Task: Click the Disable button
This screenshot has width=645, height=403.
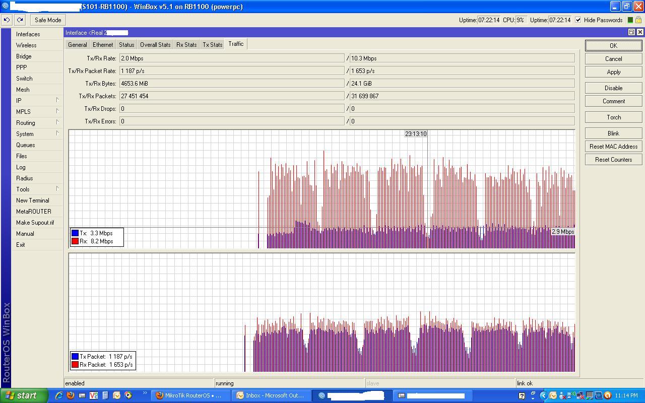Action: click(613, 88)
